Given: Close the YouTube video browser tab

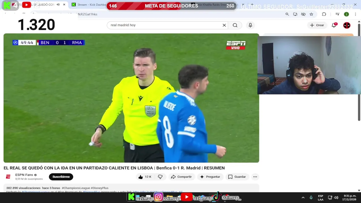Looking at the screenshot, I should pos(64,5).
